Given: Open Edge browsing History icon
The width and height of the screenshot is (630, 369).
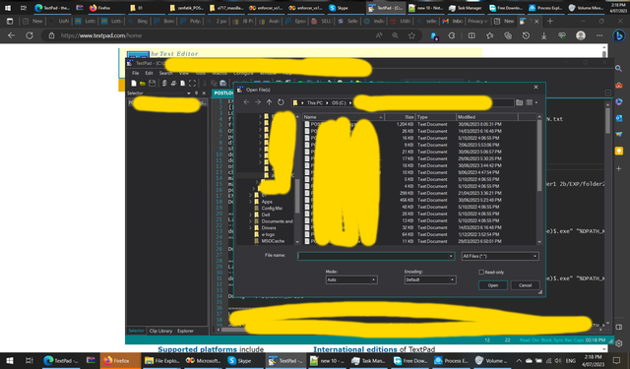Looking at the screenshot, I should pyautogui.click(x=526, y=35).
